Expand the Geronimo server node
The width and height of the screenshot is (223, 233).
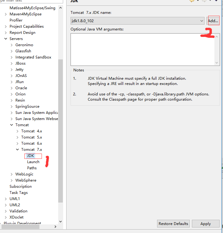coord(12,45)
